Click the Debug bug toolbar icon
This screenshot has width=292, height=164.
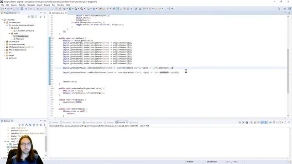point(64,9)
